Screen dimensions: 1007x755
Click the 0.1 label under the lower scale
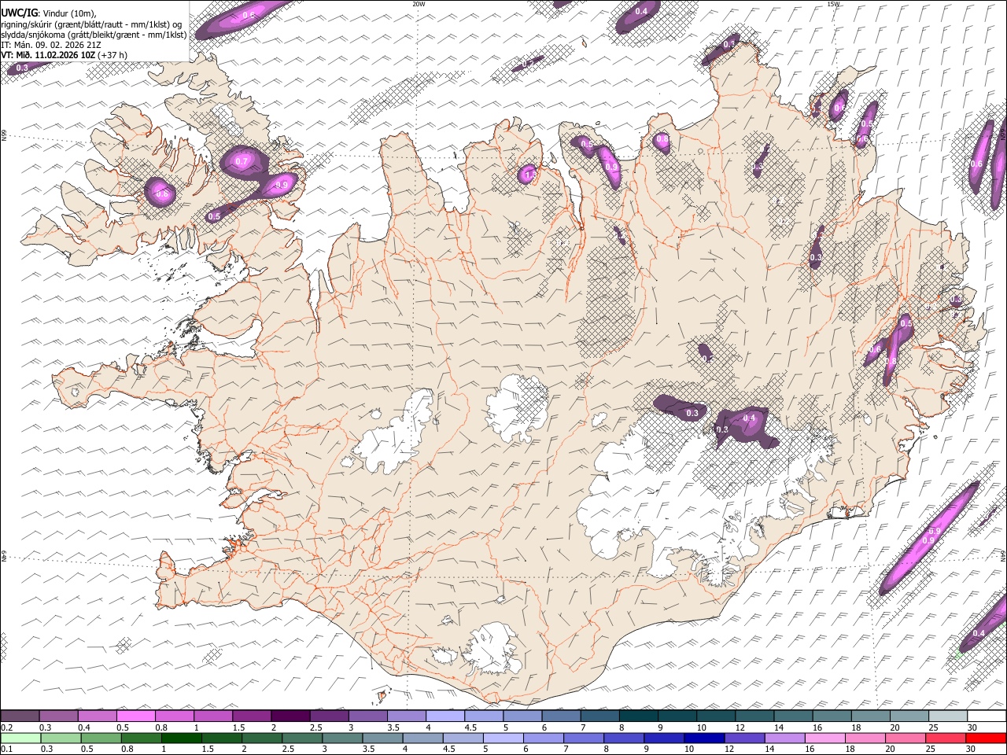click(x=6, y=749)
